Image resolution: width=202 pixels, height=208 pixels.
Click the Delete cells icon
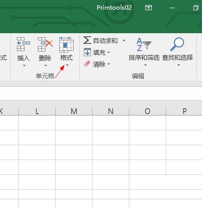coord(45,44)
